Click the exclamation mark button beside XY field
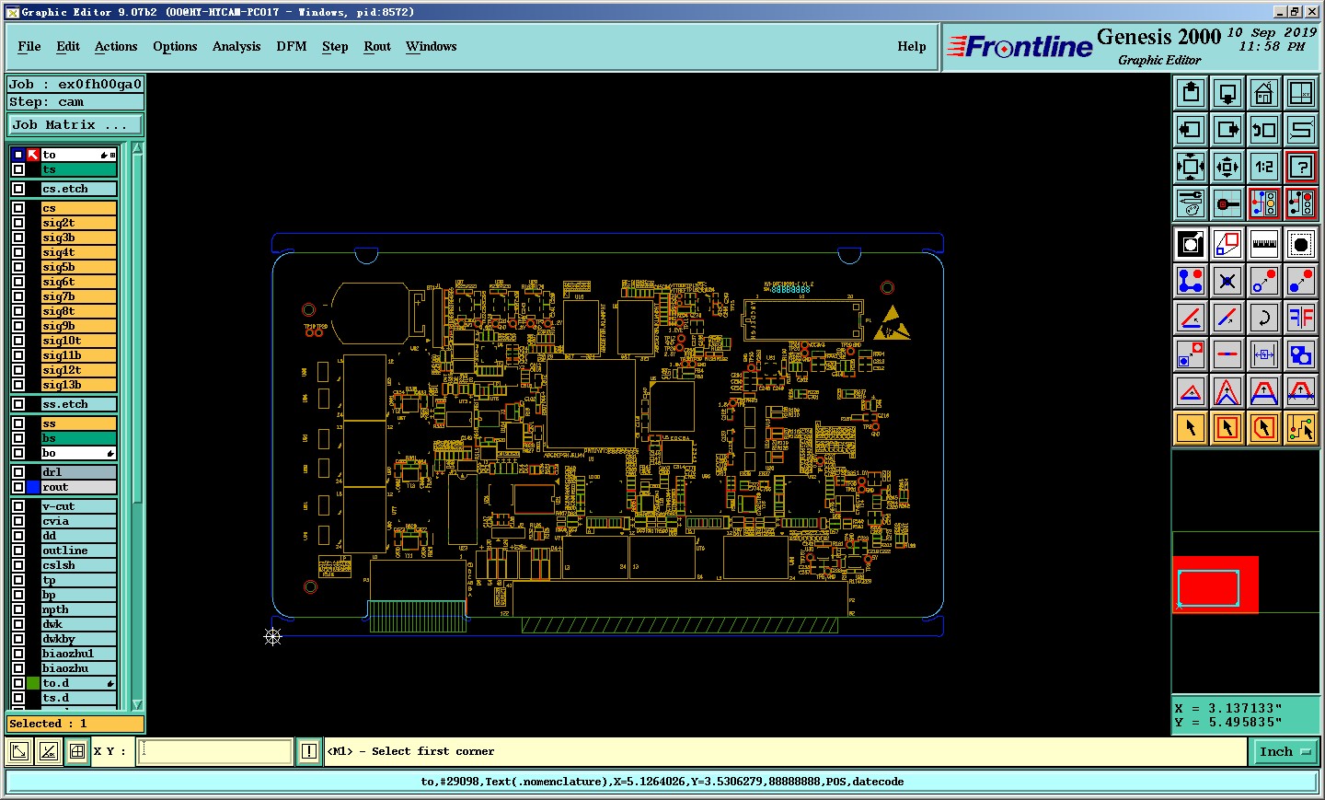Viewport: 1325px width, 800px height. [309, 752]
